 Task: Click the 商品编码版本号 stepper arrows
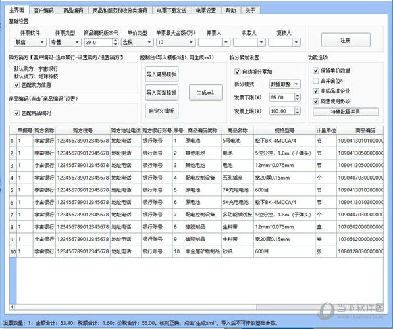coord(115,42)
